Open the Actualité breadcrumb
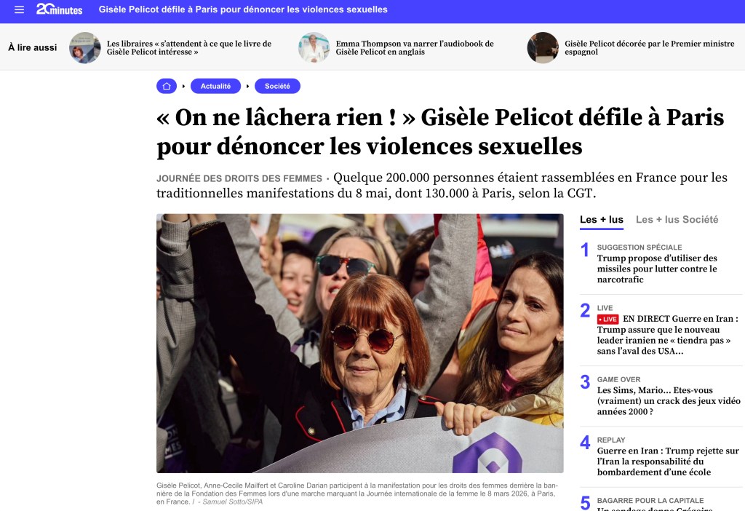The image size is (745, 511). click(215, 86)
